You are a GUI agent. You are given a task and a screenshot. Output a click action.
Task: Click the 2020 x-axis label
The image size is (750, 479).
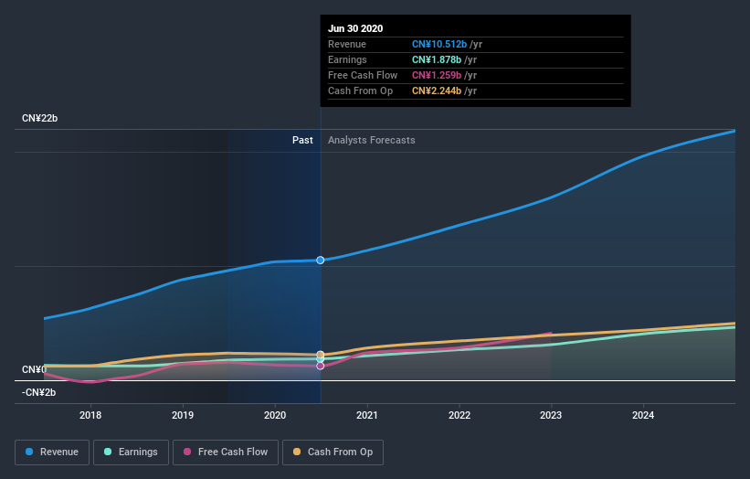(x=275, y=415)
